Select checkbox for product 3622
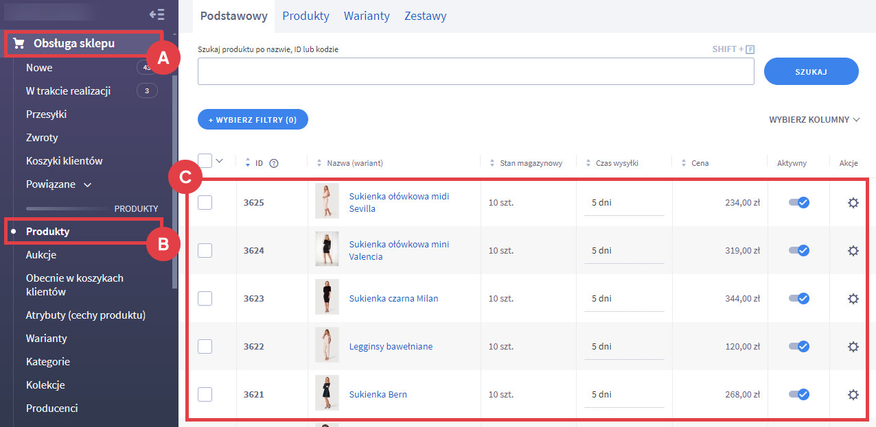Image resolution: width=876 pixels, height=427 pixels. [x=205, y=347]
